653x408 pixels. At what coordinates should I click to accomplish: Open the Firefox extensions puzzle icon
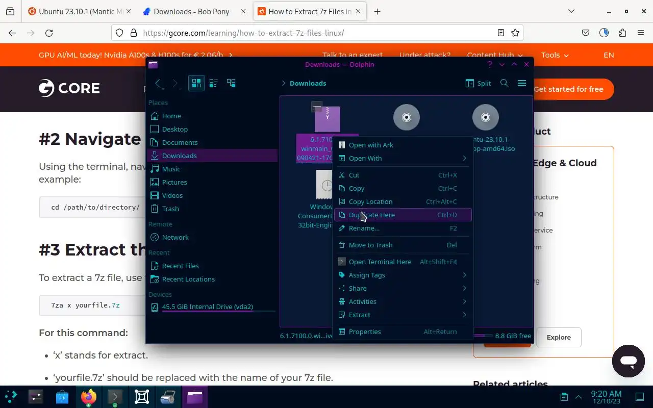pos(622,33)
